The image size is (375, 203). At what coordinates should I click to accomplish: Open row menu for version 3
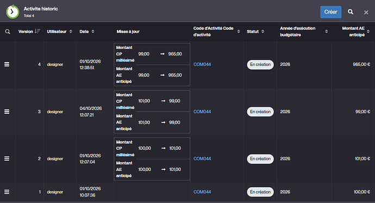7,112
